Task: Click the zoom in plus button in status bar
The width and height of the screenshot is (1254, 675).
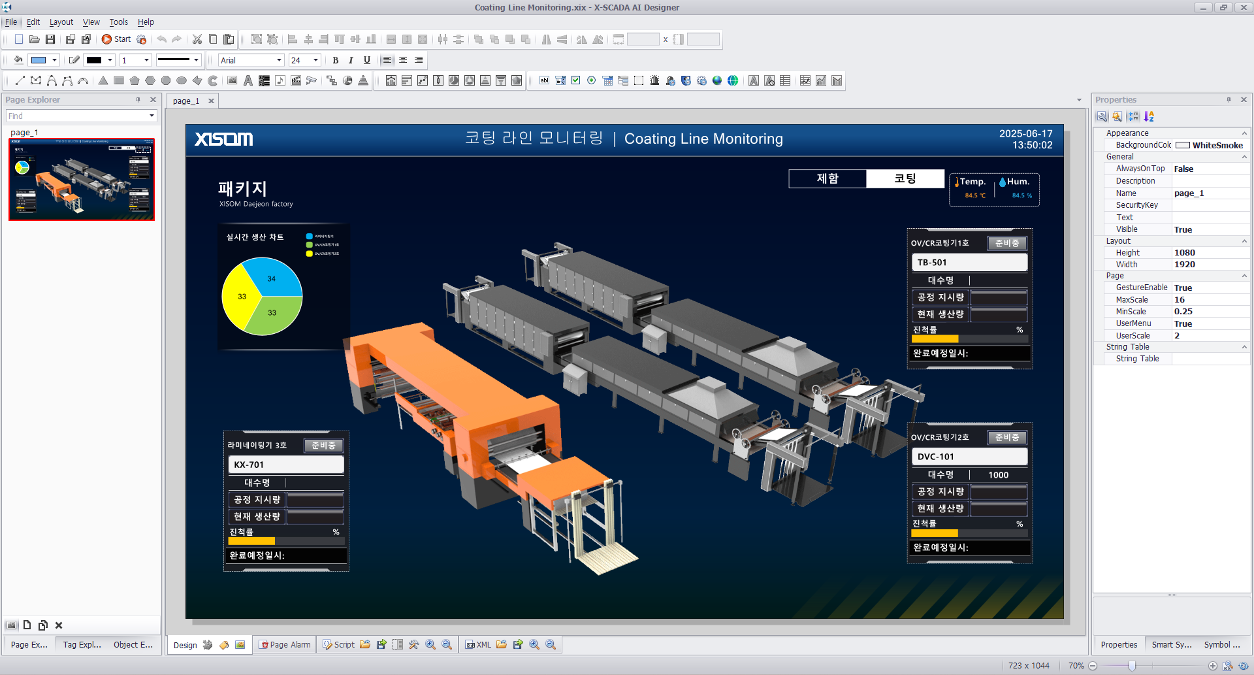Action: [x=1213, y=666]
